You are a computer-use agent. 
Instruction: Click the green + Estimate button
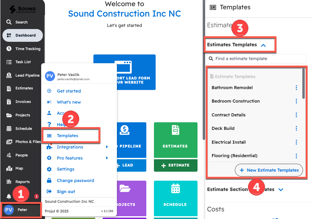click(x=175, y=165)
